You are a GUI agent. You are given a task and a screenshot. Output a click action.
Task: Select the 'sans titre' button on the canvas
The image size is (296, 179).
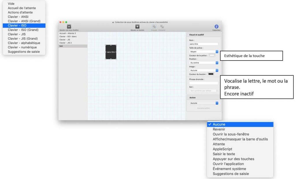point(111,52)
